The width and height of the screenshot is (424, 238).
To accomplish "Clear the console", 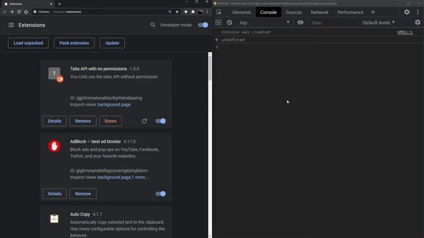I will tap(229, 22).
